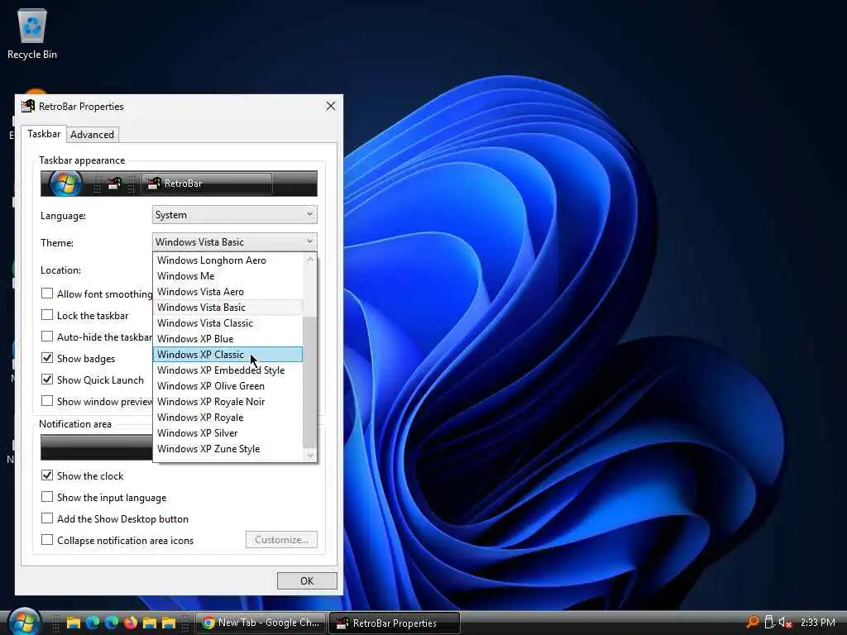Choose Windows XP Royale theme
The width and height of the screenshot is (847, 635).
coord(227,417)
